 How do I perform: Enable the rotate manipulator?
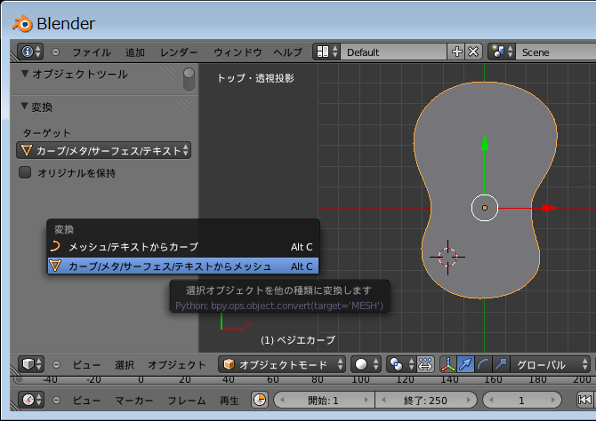(x=483, y=364)
